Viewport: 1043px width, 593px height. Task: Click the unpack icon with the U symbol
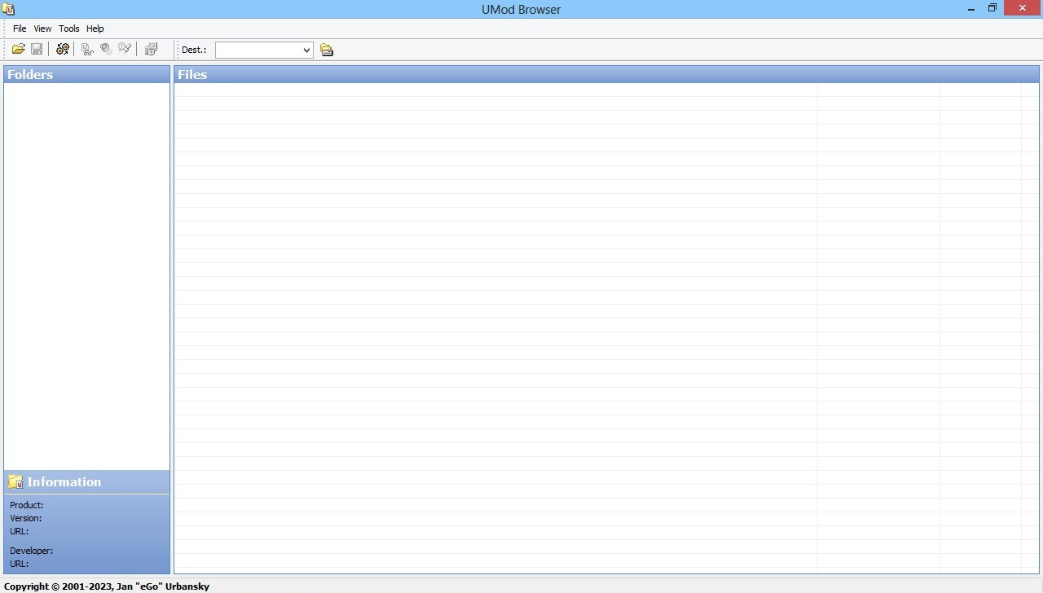86,49
